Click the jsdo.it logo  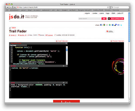click(x=17, y=17)
